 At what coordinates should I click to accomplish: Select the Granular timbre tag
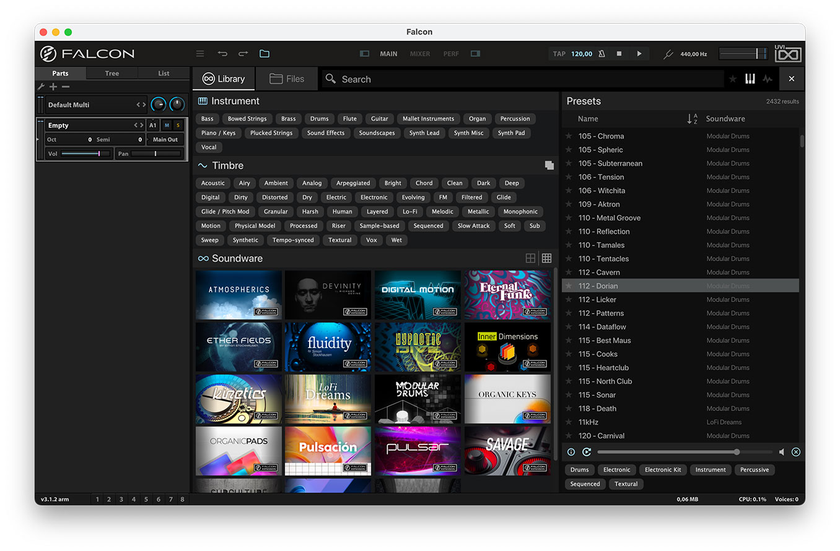(x=276, y=212)
